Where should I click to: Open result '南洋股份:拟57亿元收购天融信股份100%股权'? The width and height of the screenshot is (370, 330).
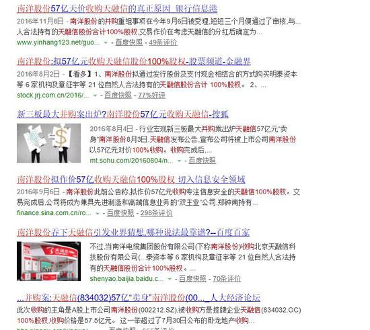[134, 61]
